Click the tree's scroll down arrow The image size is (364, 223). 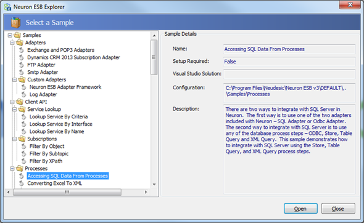[154, 185]
